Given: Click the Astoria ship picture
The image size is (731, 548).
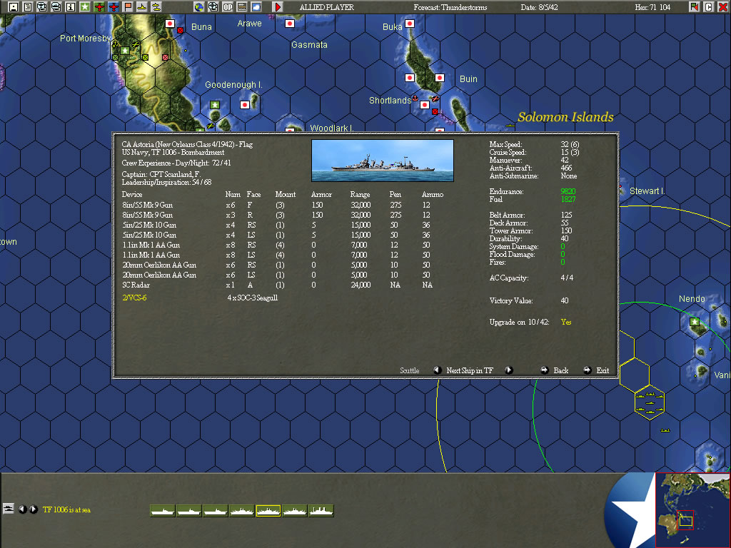Looking at the screenshot, I should pos(383,161).
